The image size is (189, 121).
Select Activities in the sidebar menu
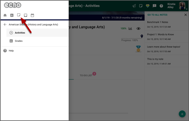[x=20, y=33]
